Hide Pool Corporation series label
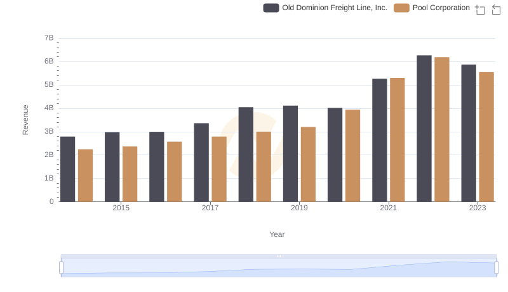 (441, 8)
